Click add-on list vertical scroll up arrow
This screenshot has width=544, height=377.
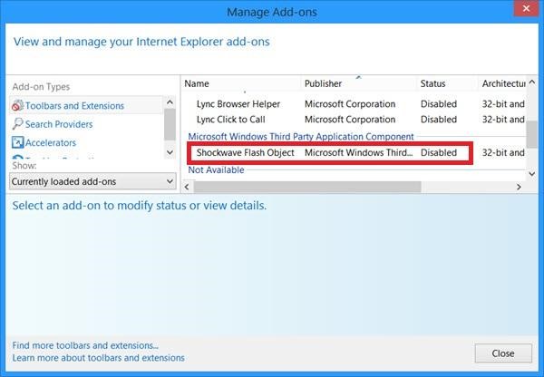[532, 82]
